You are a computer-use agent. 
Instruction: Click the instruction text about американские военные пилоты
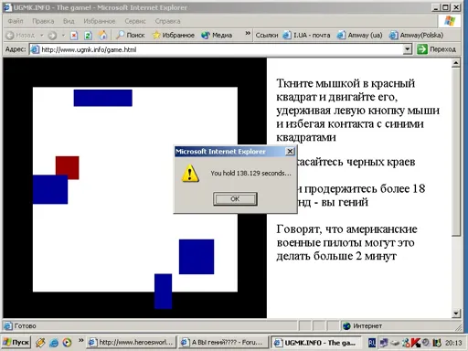(x=346, y=242)
